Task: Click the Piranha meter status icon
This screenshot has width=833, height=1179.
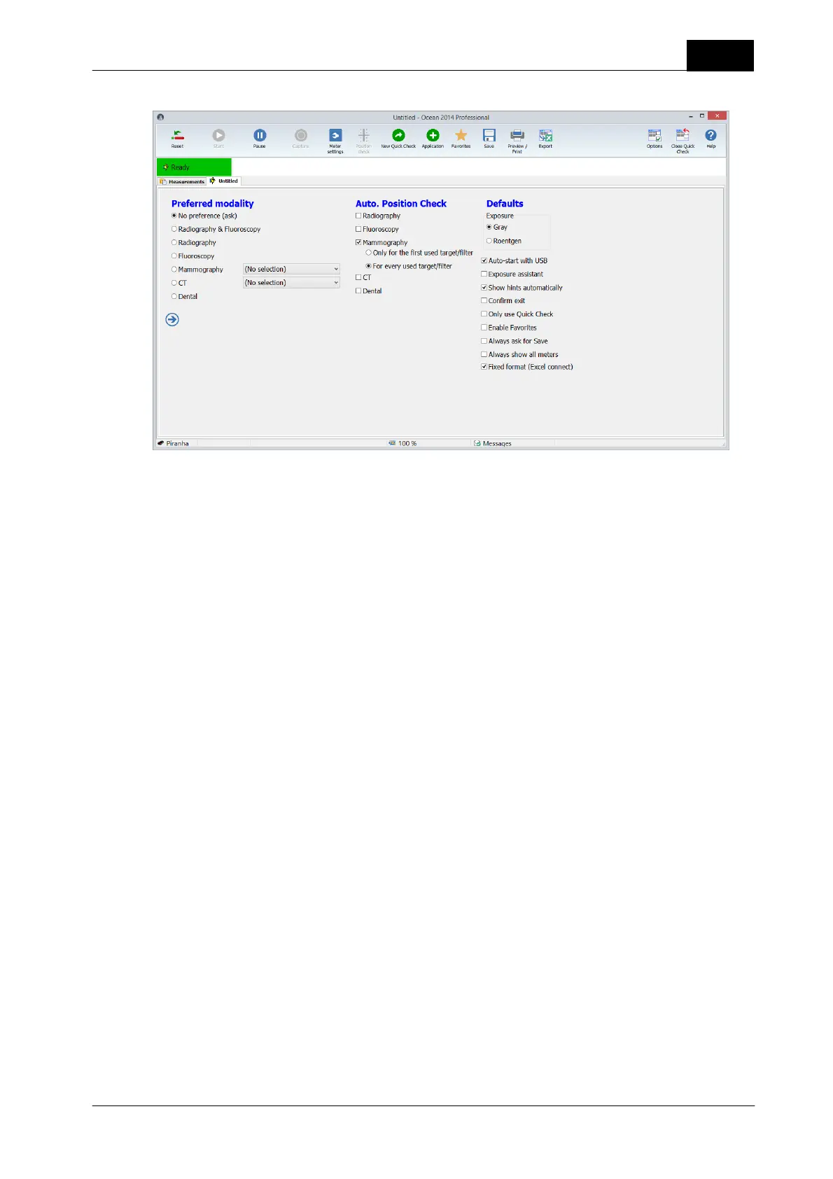Action: pyautogui.click(x=161, y=443)
